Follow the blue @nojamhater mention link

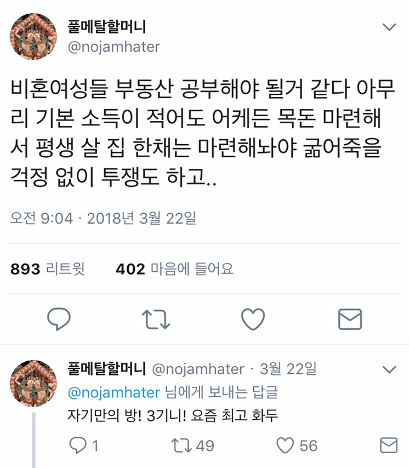(113, 392)
